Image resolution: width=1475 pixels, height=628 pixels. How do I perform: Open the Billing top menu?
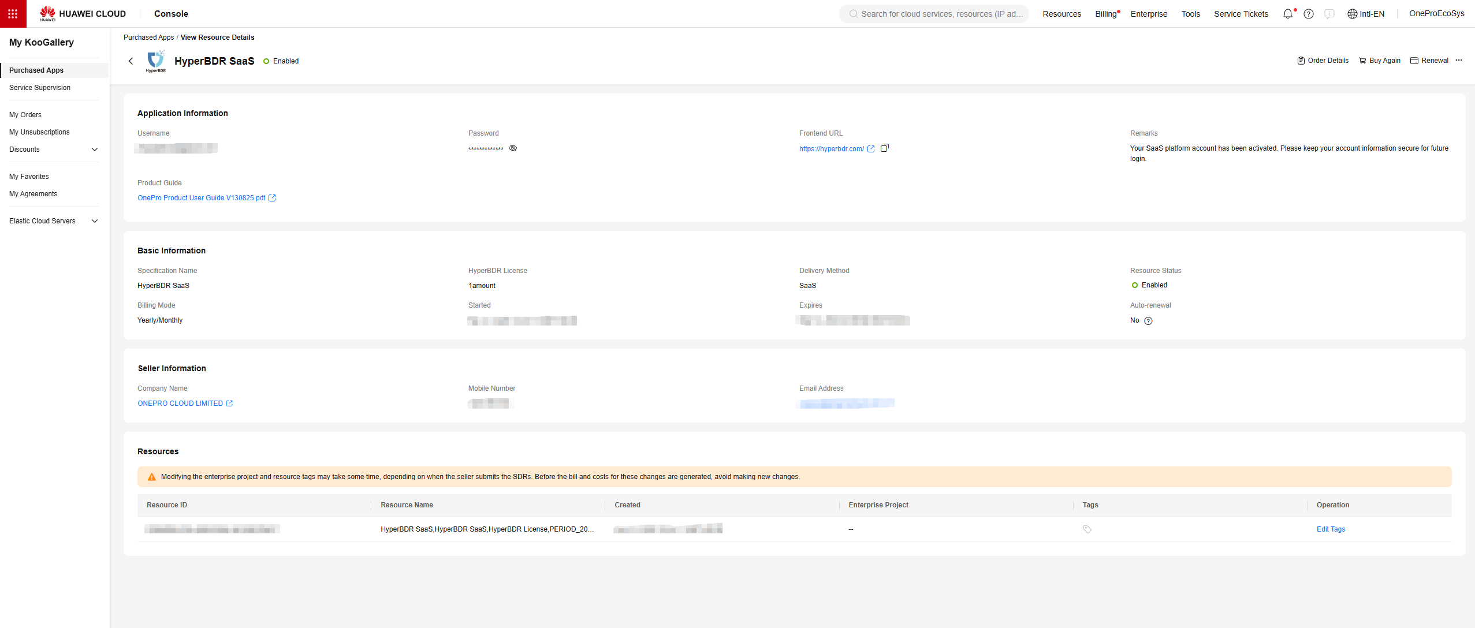1105,14
